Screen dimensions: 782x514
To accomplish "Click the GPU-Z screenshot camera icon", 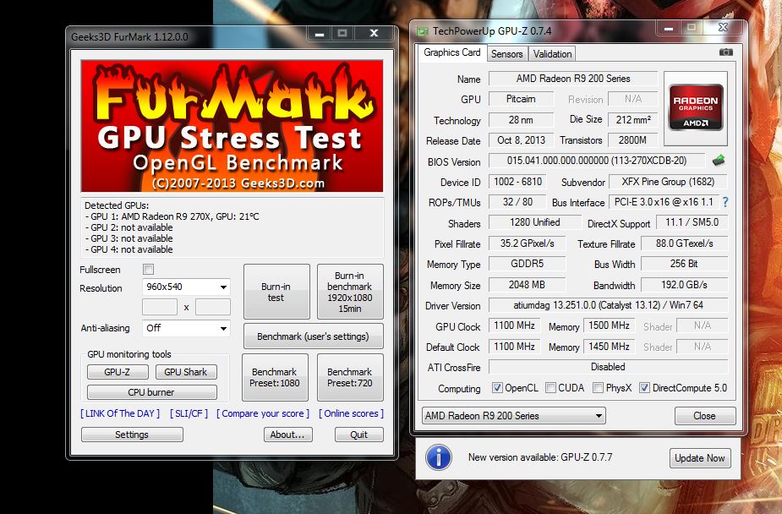I will (725, 52).
